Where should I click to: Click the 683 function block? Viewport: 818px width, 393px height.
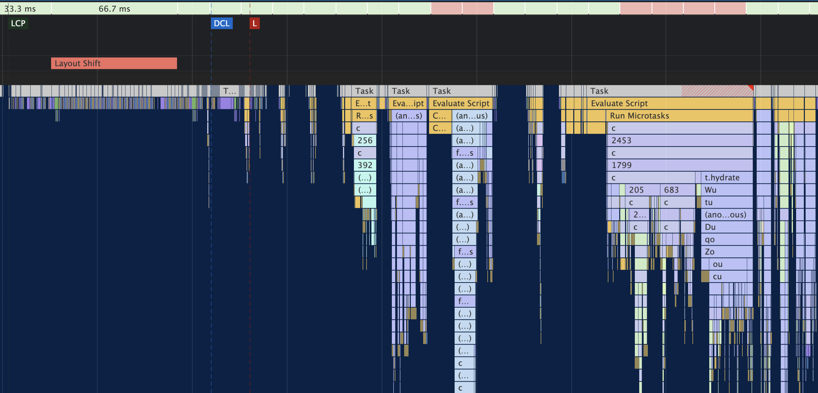[678, 190]
